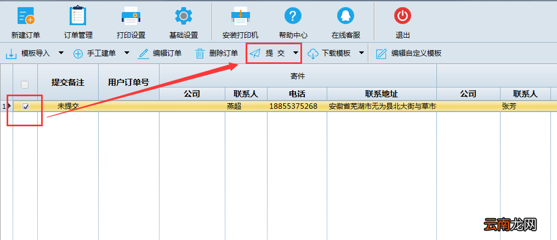Expand the 手工建单 dropdown arrow

click(127, 53)
